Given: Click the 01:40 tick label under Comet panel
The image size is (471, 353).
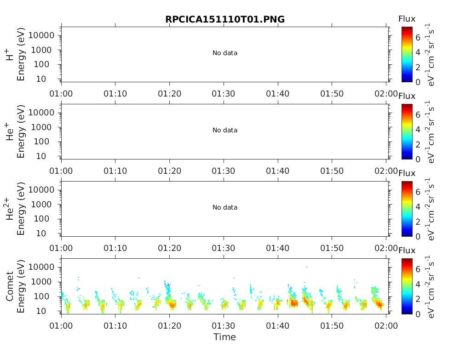Looking at the screenshot, I should (x=278, y=326).
